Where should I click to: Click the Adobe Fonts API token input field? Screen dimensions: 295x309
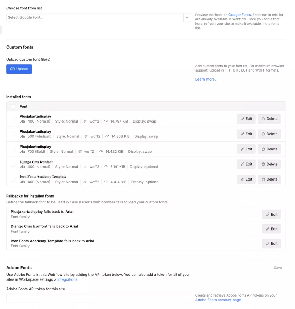click(98, 298)
